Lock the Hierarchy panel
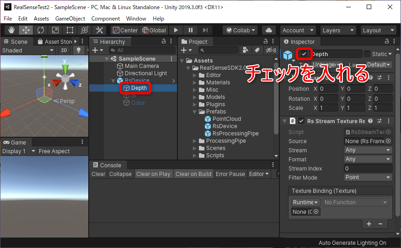 [164, 41]
